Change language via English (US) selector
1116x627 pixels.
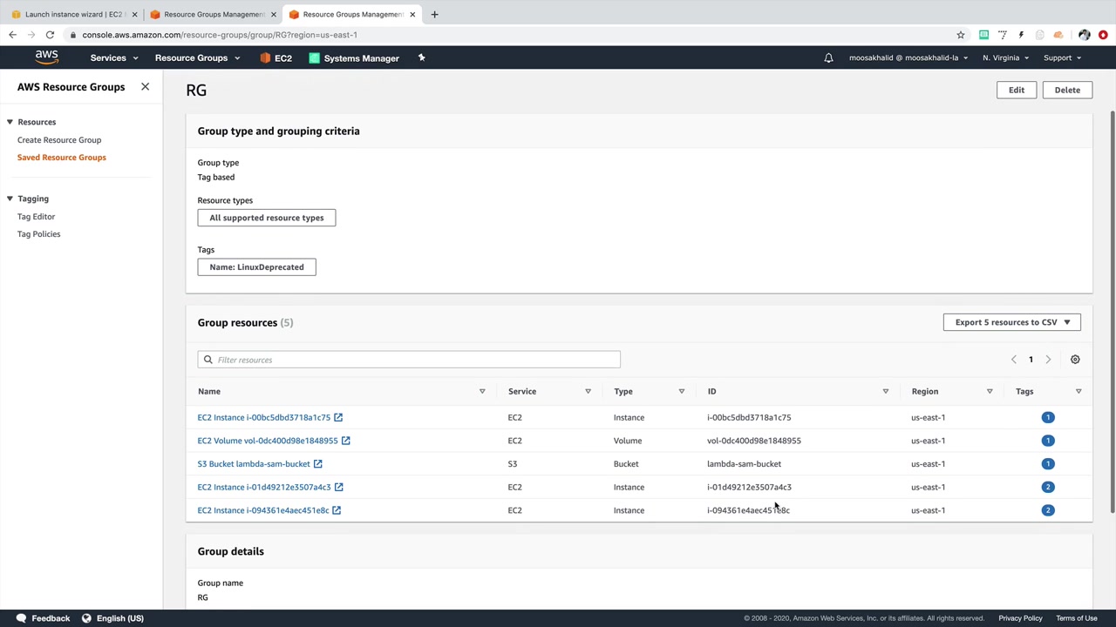click(x=112, y=618)
